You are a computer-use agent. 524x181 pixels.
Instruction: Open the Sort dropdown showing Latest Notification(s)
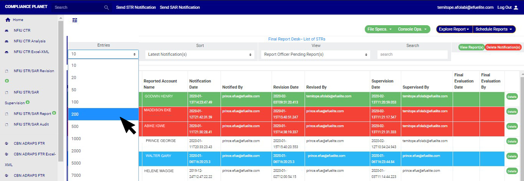pos(200,55)
